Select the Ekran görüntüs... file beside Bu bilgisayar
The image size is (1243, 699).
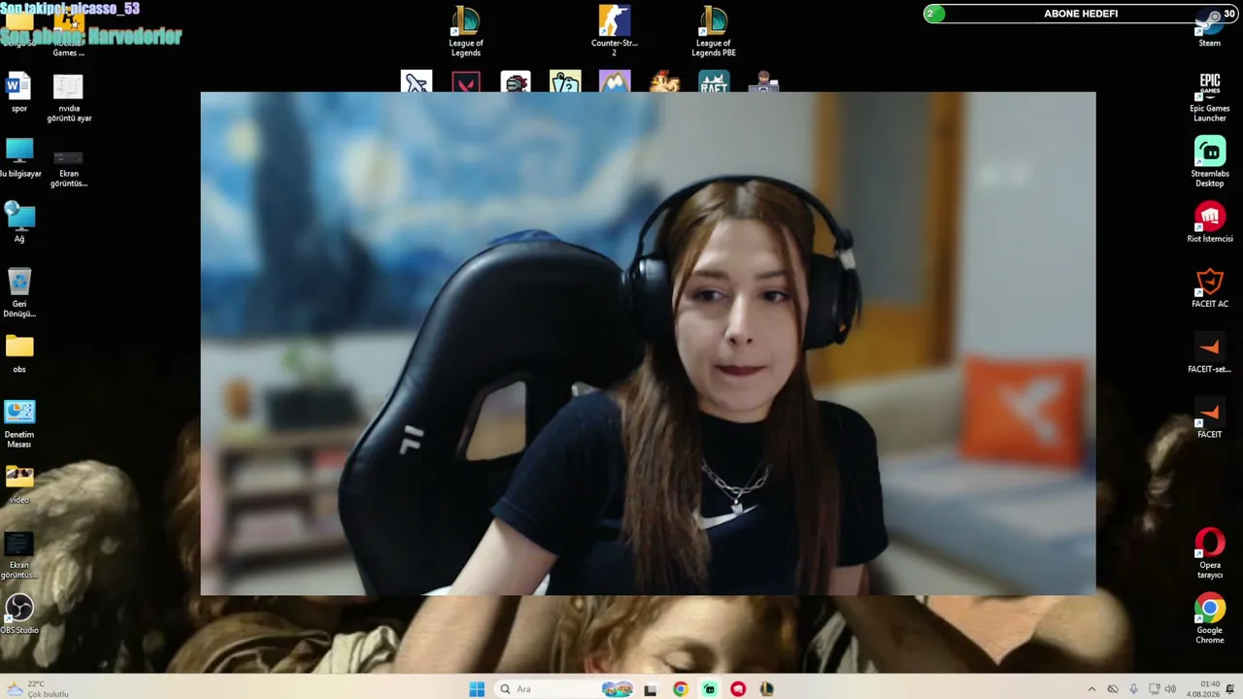69,168
